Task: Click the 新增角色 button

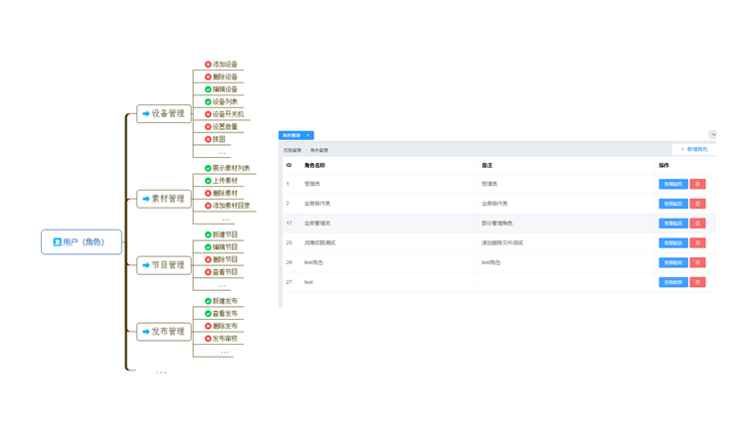Action: coord(694,149)
